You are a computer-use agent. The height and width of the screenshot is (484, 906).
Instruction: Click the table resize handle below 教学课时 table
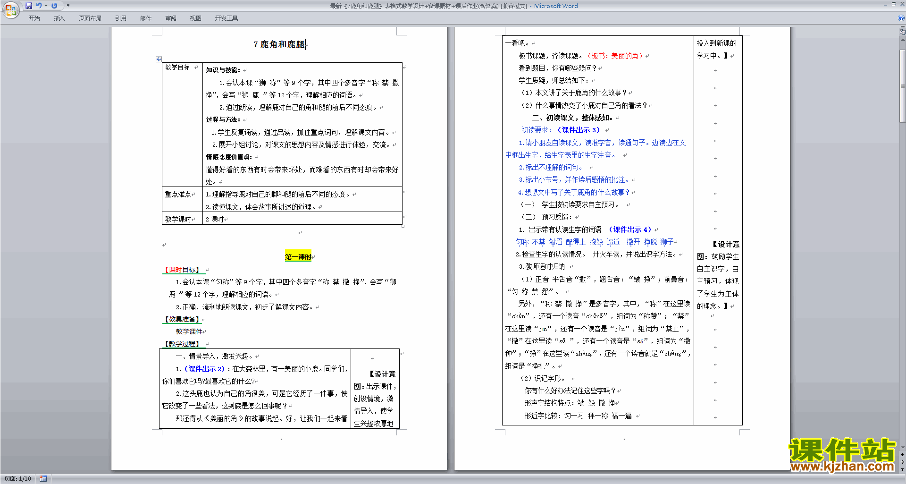403,226
